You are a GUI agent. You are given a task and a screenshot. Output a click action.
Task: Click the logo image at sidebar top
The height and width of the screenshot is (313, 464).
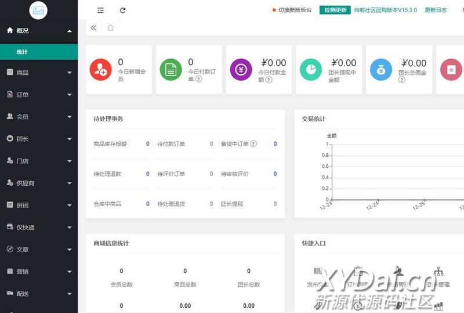point(38,10)
